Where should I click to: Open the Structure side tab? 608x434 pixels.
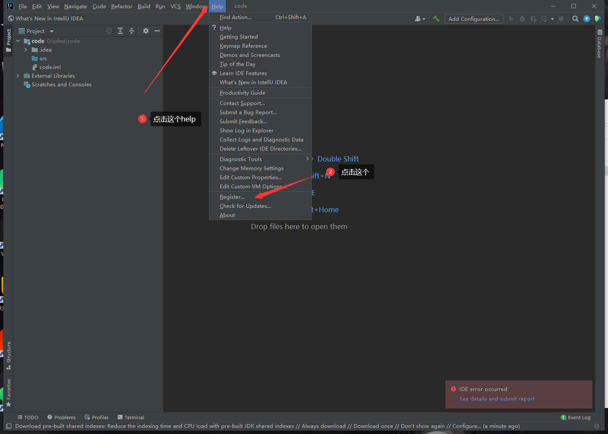8,356
